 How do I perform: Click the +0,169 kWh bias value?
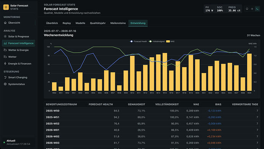click(x=214, y=130)
